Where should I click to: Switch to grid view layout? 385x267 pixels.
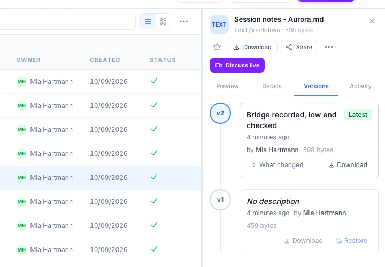point(163,21)
